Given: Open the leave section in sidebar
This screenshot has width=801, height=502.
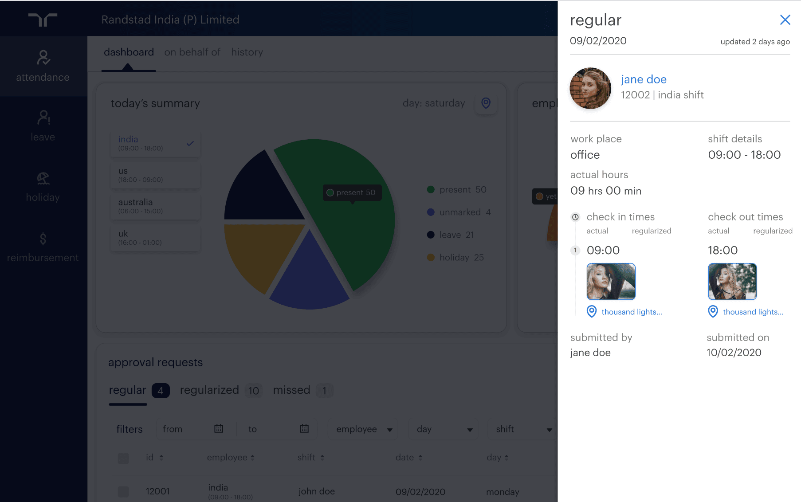Looking at the screenshot, I should point(43,126).
